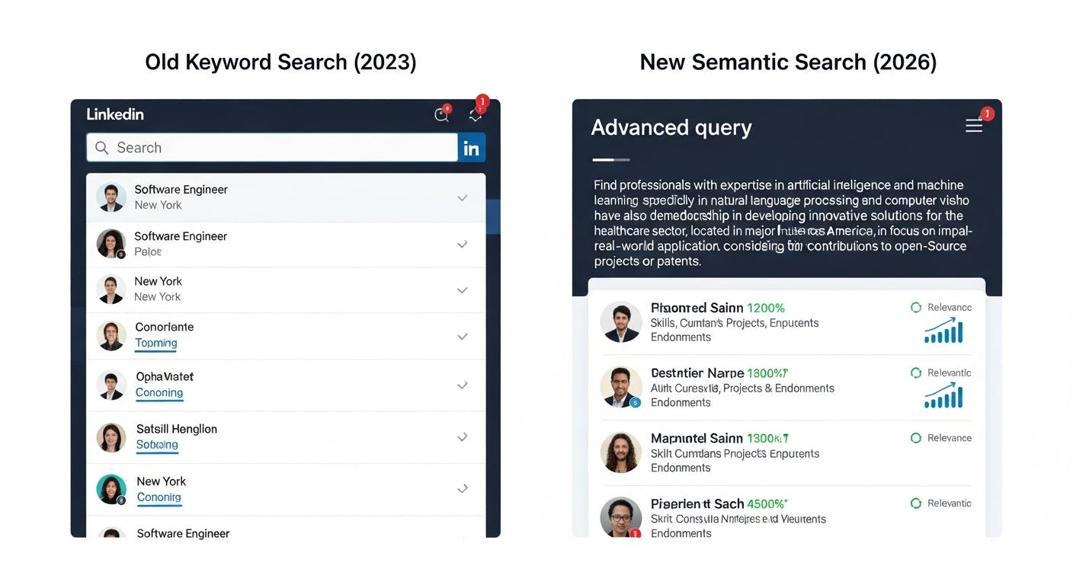Viewport: 1073px width, 585px height.
Task: Click the avatar next to Conoriente
Action: (111, 336)
